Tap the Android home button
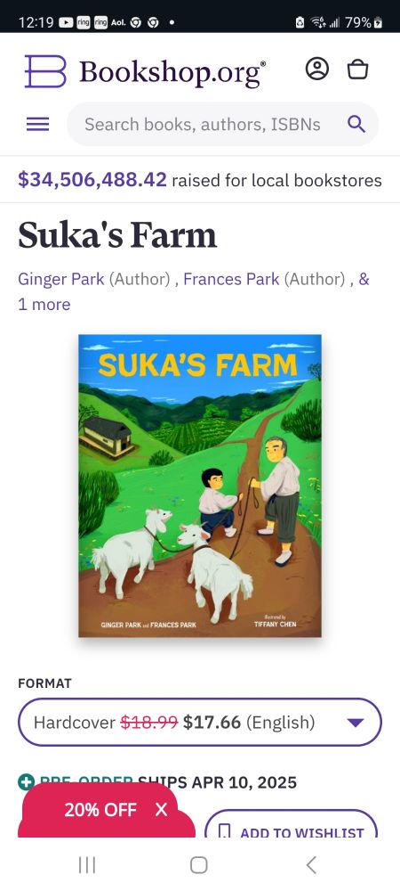 [x=199, y=865]
